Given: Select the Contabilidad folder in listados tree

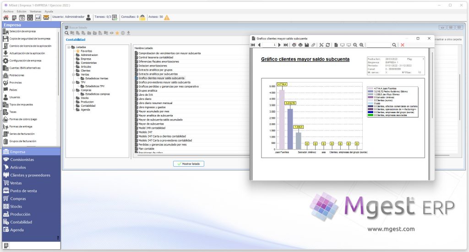Looking at the screenshot, I should [x=88, y=106].
